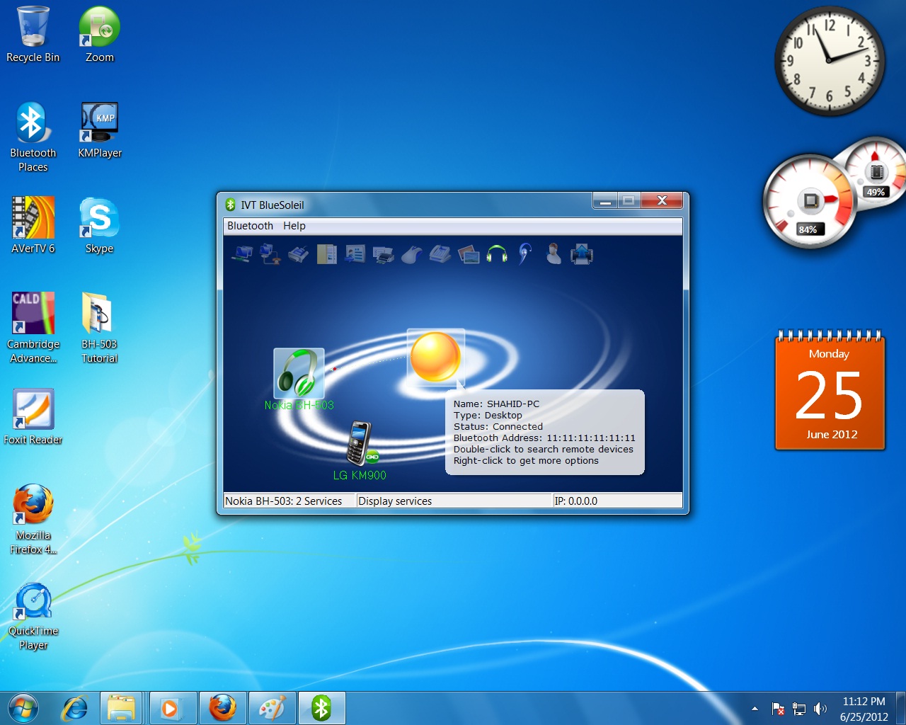Select the Personal Area Networking service icon
Viewport: 906px width, 725px height.
pos(242,253)
